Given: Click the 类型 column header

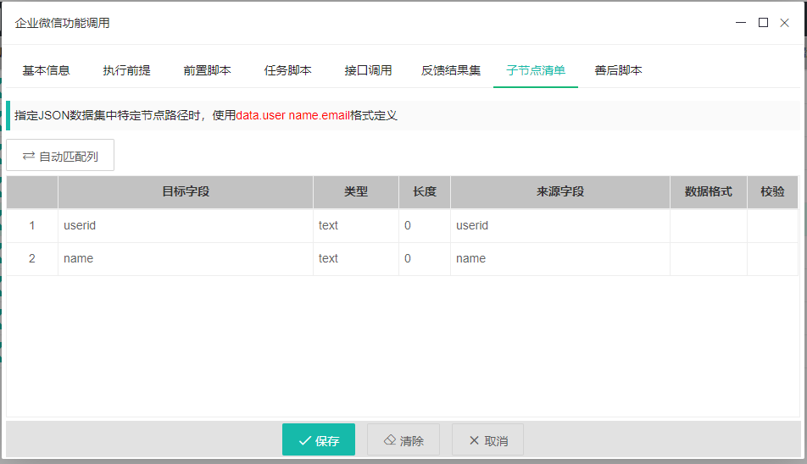Looking at the screenshot, I should point(356,191).
